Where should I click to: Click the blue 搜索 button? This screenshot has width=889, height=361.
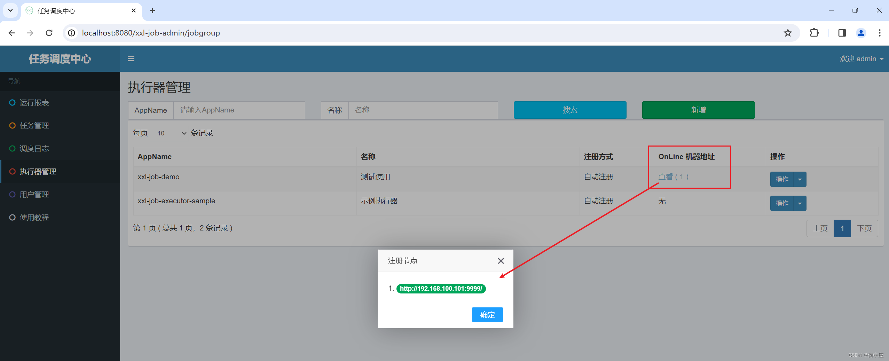coord(570,110)
